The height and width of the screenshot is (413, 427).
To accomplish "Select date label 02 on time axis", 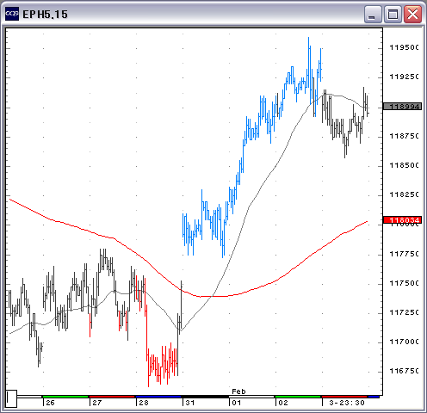I will (283, 403).
